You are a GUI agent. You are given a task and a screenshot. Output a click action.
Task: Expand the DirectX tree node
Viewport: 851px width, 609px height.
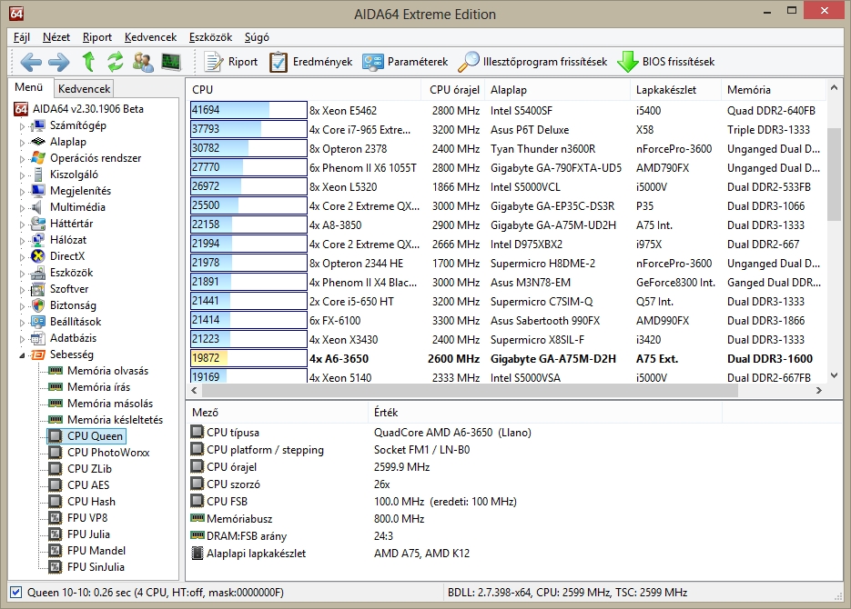[x=22, y=257]
